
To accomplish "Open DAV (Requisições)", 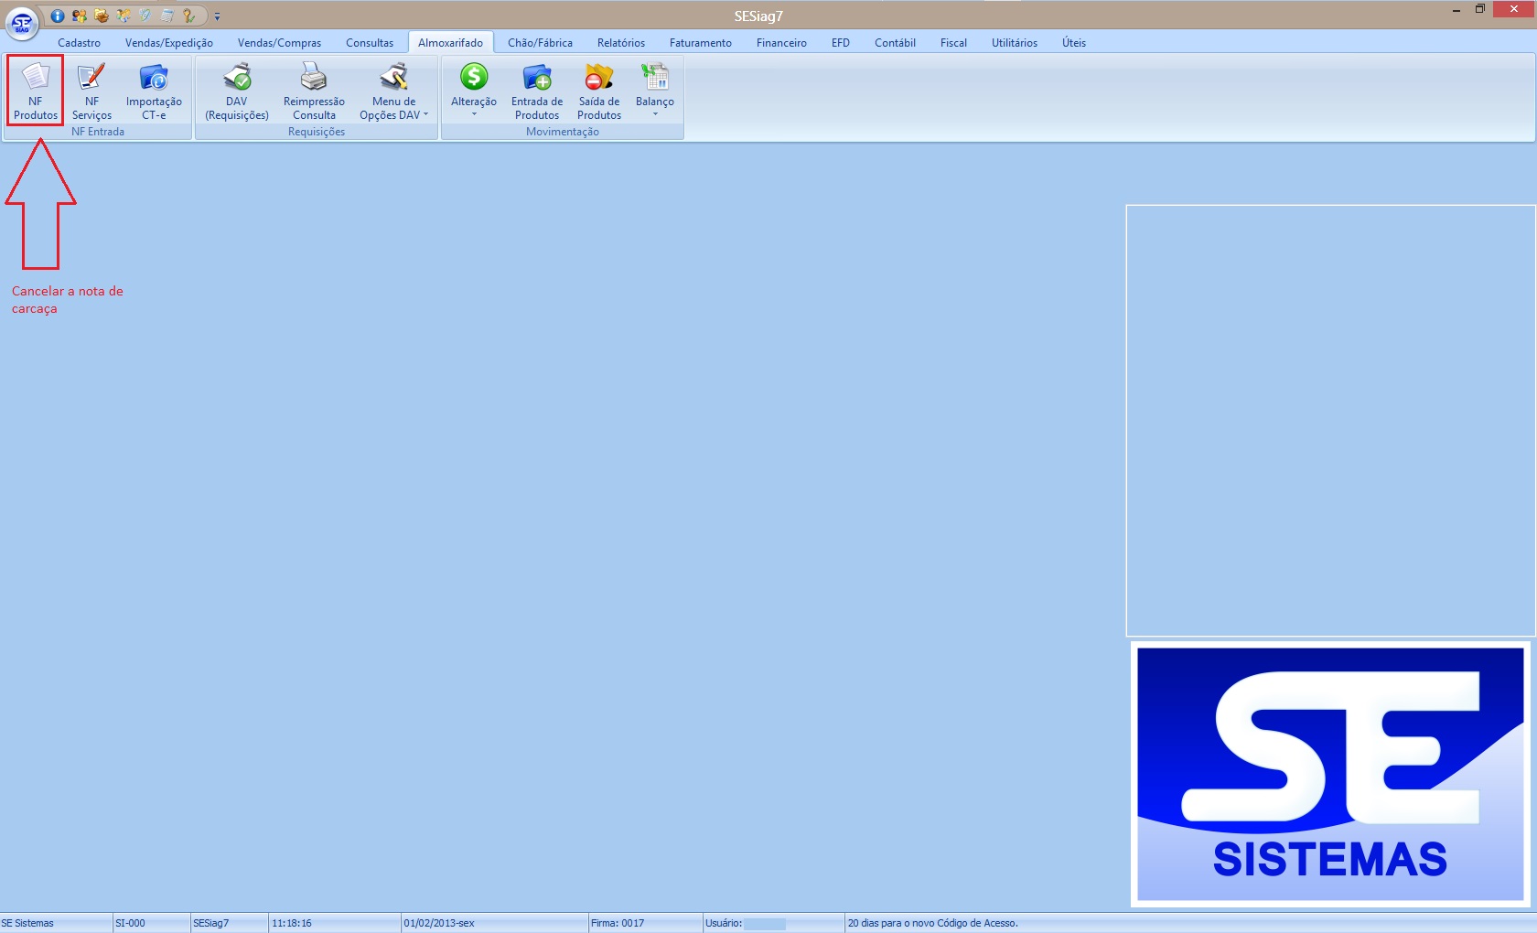I will tap(237, 90).
